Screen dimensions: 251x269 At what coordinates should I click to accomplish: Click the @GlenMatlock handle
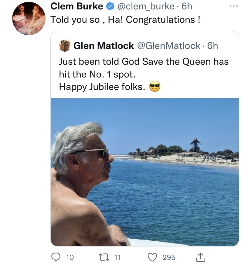coord(168,46)
